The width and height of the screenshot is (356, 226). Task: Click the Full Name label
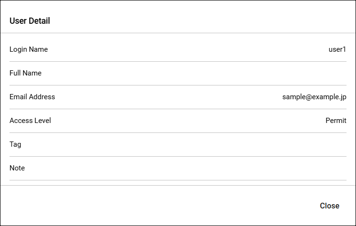coord(26,73)
